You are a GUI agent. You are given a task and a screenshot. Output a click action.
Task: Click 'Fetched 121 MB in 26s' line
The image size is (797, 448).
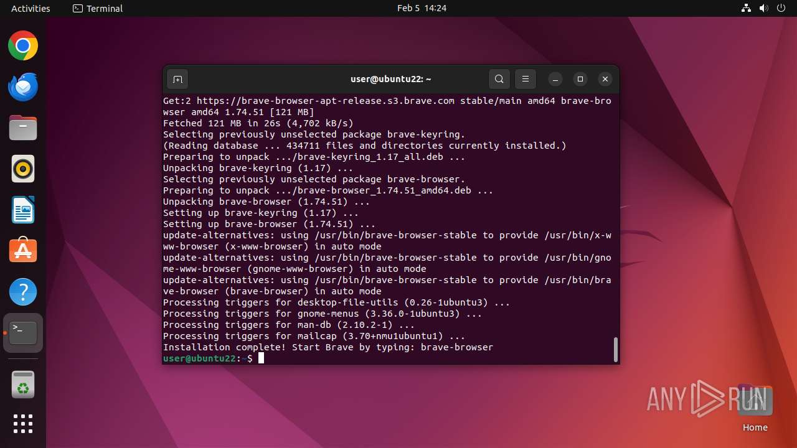coord(258,123)
